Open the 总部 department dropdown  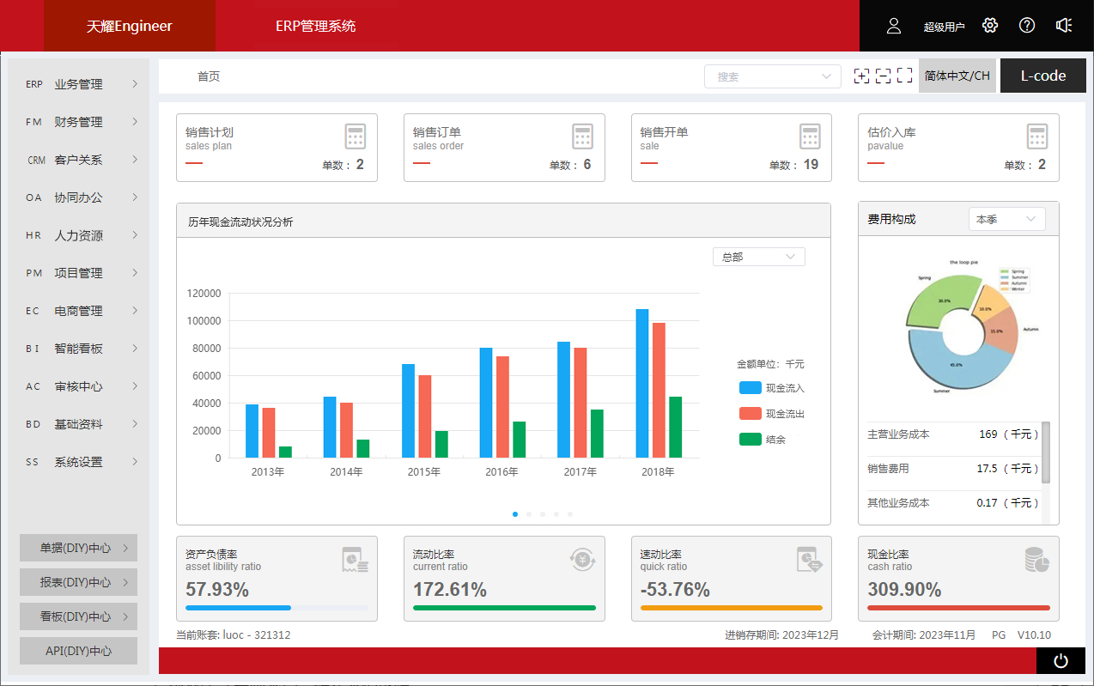758,257
